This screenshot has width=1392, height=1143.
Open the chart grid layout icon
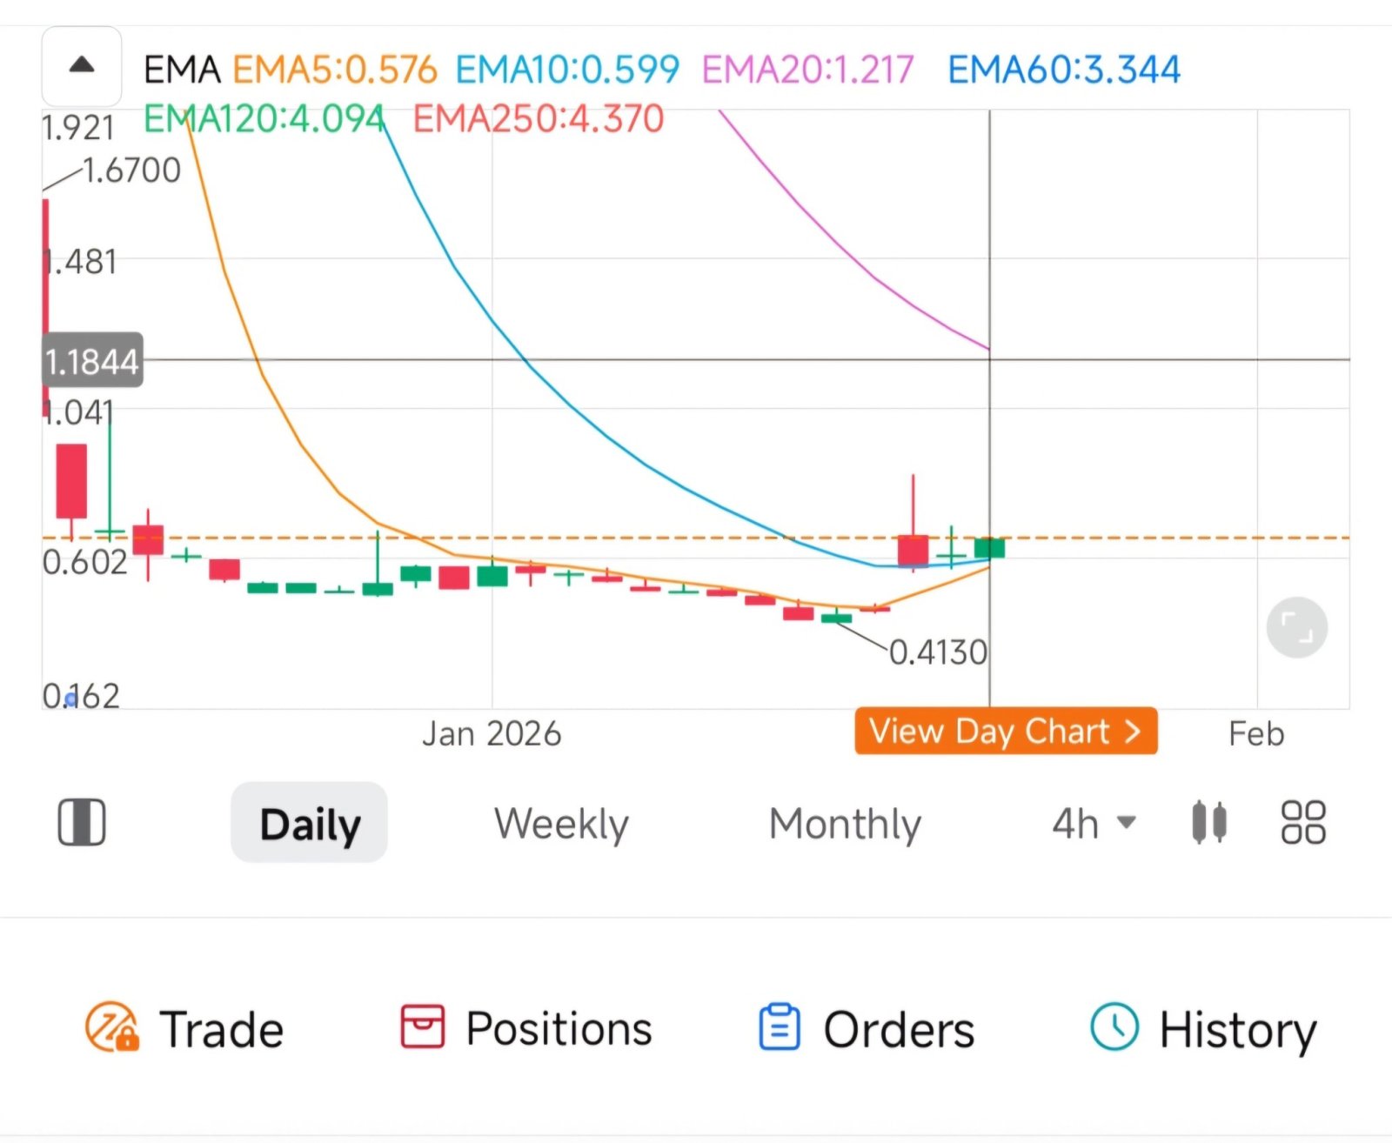(x=1302, y=822)
